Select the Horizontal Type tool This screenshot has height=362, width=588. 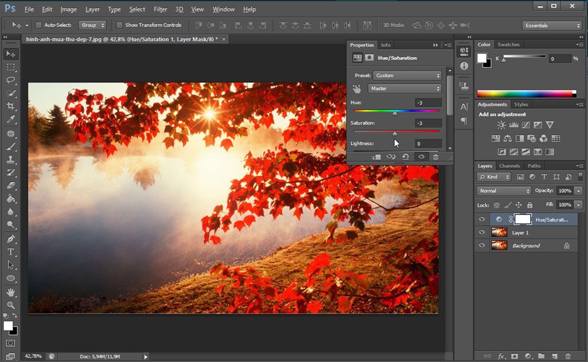click(11, 252)
